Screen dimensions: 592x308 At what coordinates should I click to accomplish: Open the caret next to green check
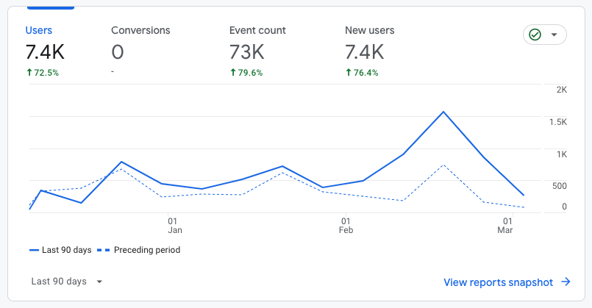[554, 35]
